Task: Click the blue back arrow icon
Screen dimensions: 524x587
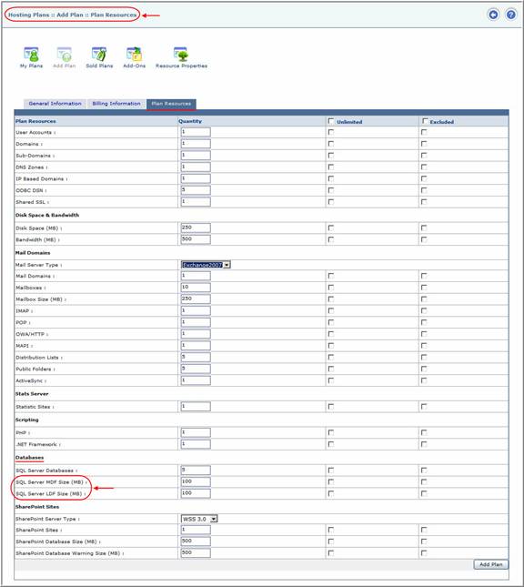Action: coord(493,15)
